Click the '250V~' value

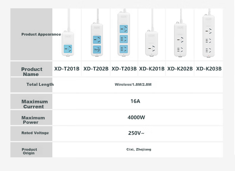point(136,133)
